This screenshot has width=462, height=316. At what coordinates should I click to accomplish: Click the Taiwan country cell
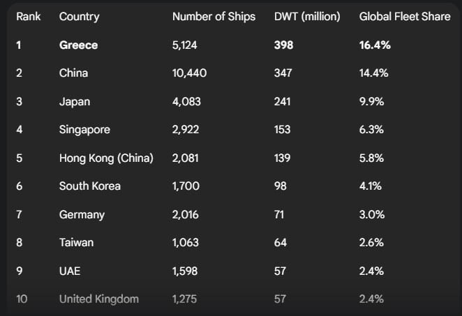pos(76,242)
